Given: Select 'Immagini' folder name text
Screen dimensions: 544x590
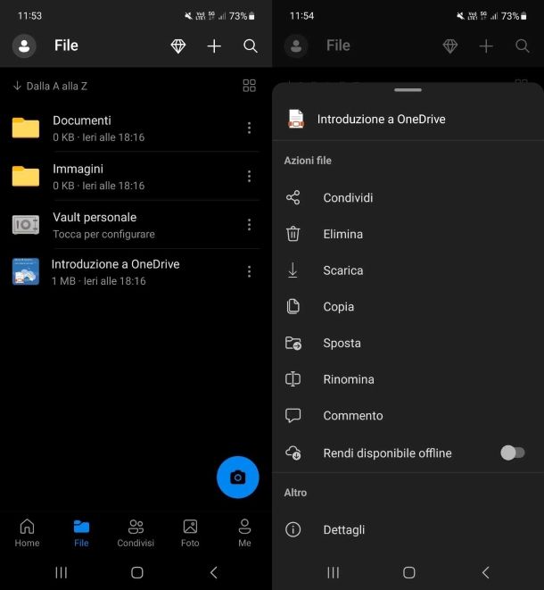Looking at the screenshot, I should click(x=78, y=169).
